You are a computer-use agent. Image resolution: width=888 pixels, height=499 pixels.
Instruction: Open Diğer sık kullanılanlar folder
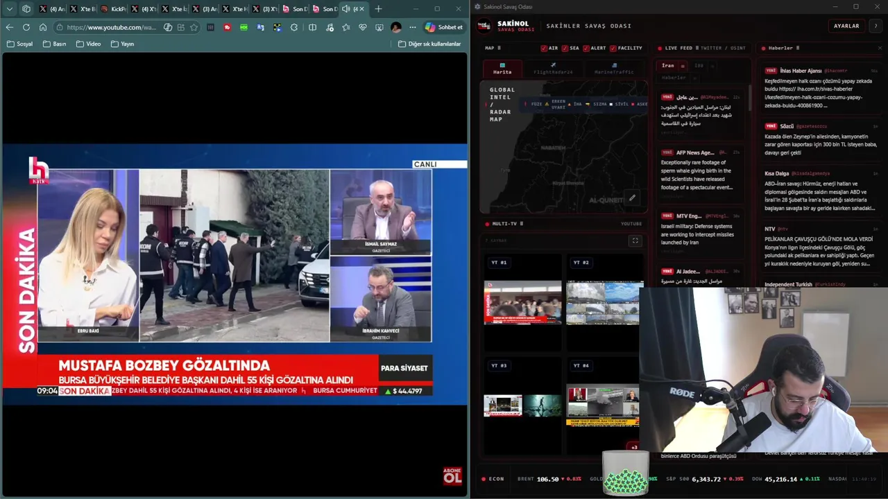[x=429, y=44]
